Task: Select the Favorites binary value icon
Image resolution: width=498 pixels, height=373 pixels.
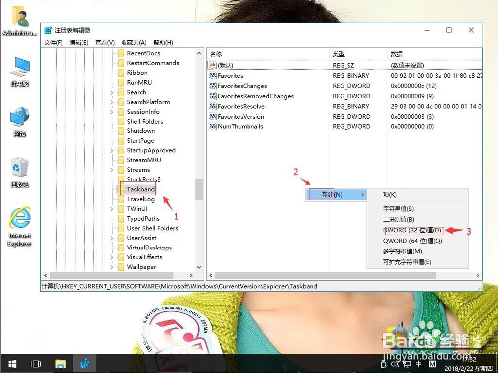Action: coord(213,75)
